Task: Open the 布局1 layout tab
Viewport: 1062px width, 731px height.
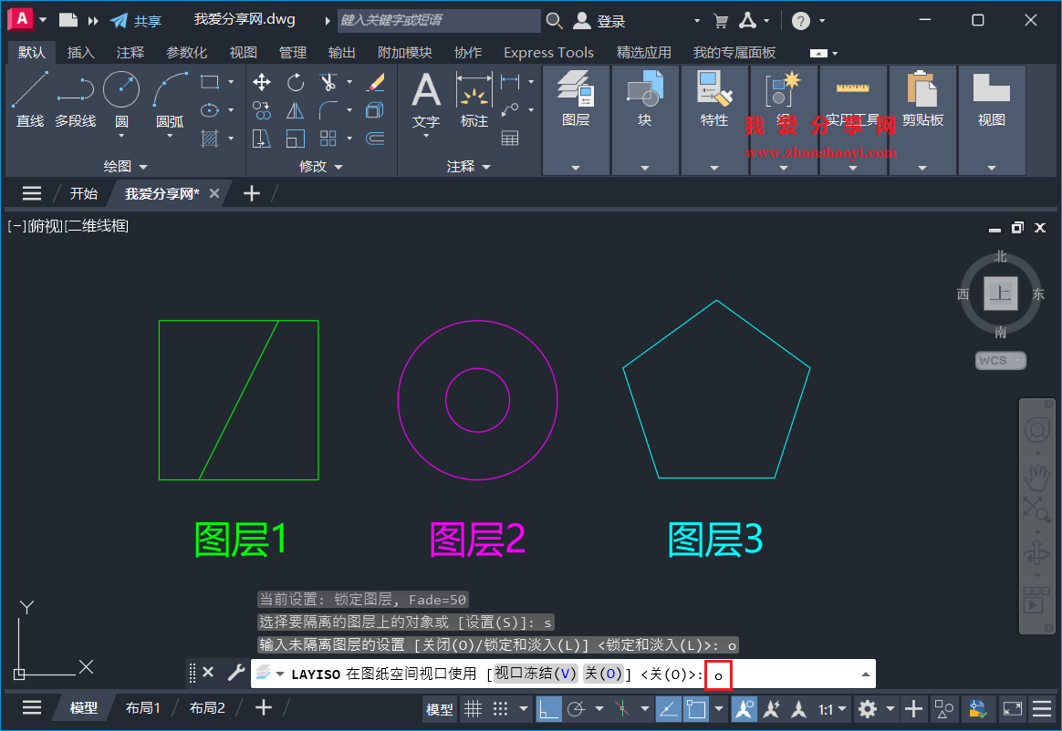Action: click(x=142, y=707)
